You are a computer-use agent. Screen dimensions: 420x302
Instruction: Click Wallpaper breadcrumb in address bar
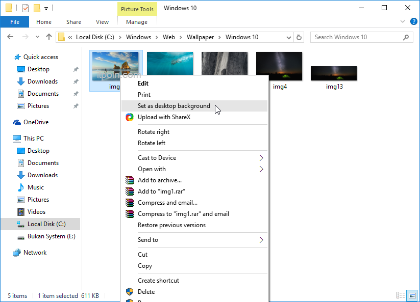(x=200, y=37)
